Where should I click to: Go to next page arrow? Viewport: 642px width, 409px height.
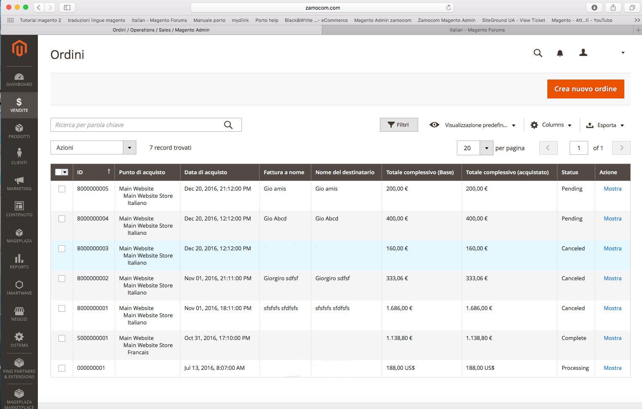[x=621, y=148]
